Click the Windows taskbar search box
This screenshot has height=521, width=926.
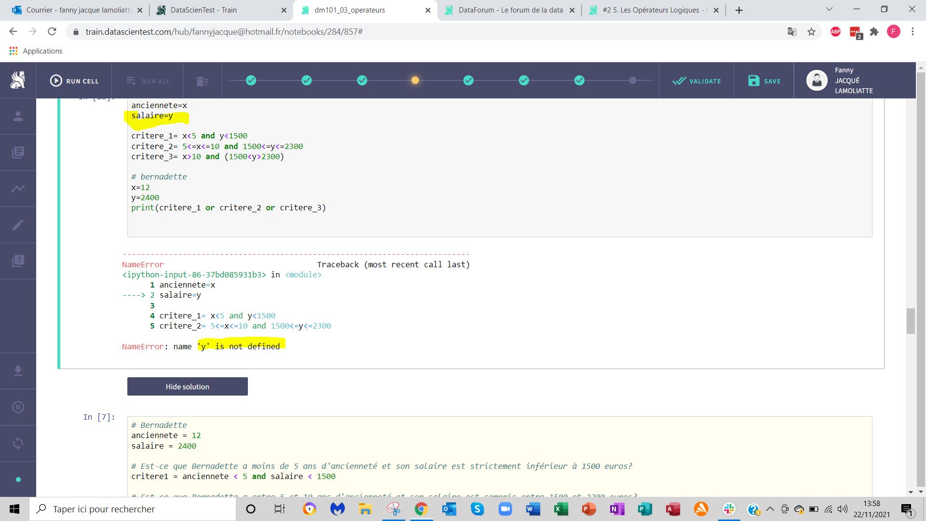click(x=133, y=509)
